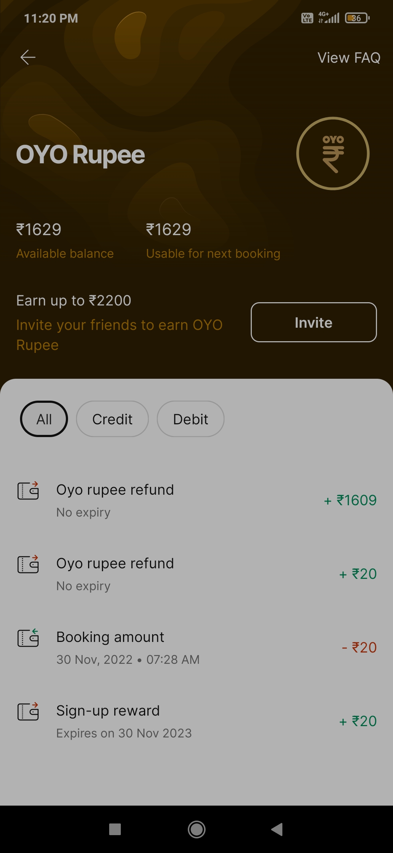Screen dimensions: 393x853
Task: Tap the OYO Rupee coin logo
Action: (333, 153)
